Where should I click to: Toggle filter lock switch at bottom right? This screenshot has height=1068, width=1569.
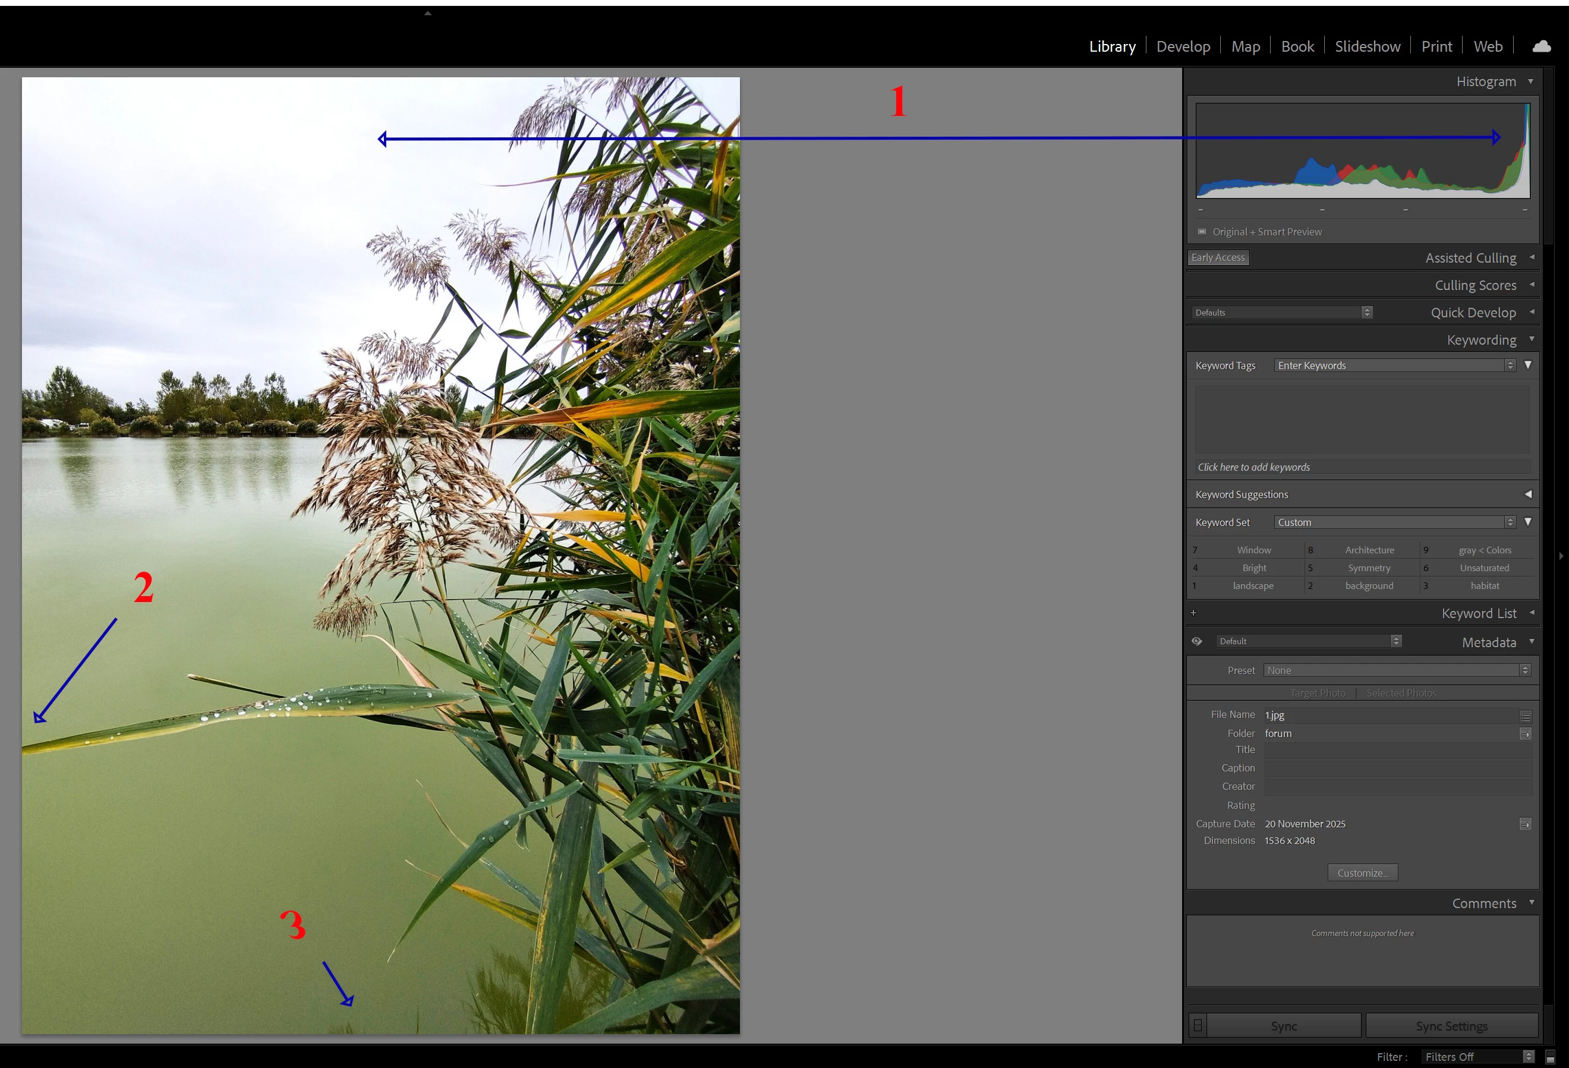click(x=1550, y=1058)
